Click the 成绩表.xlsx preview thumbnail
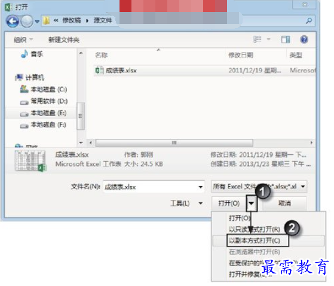Image resolution: width=334 pixels, height=286 pixels. click(x=30, y=161)
